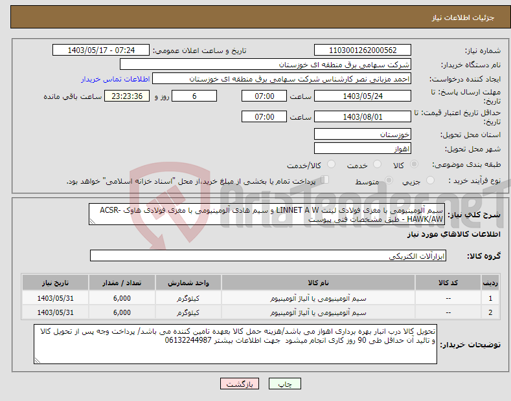Click the delivery province field خوزستان

363,134
